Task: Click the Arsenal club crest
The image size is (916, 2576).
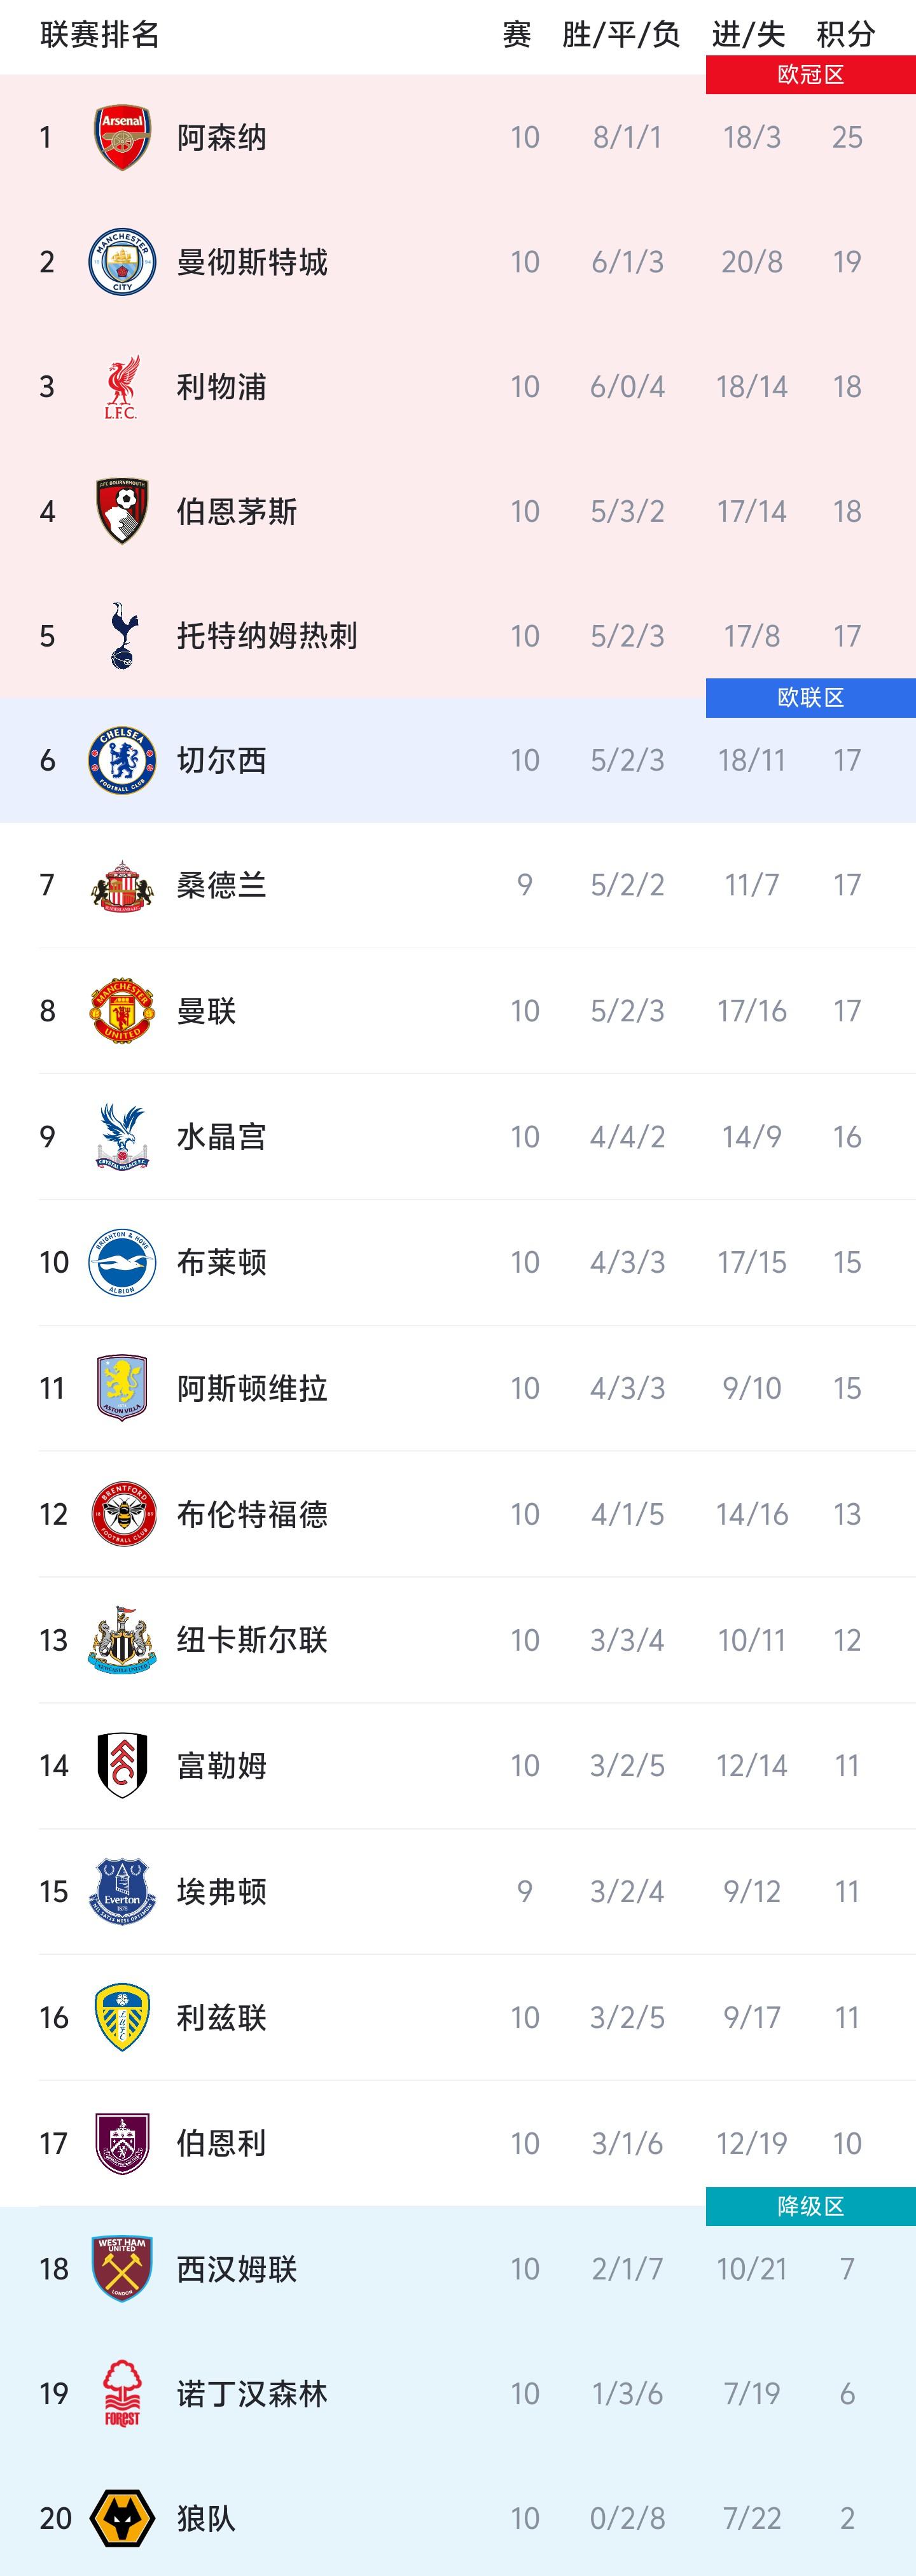Action: tap(122, 137)
